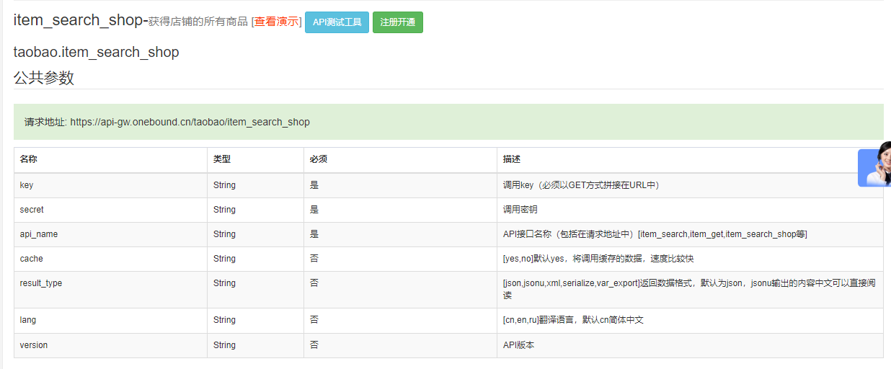Click the green 注册开通 button
This screenshot has width=891, height=369.
pyautogui.click(x=398, y=22)
